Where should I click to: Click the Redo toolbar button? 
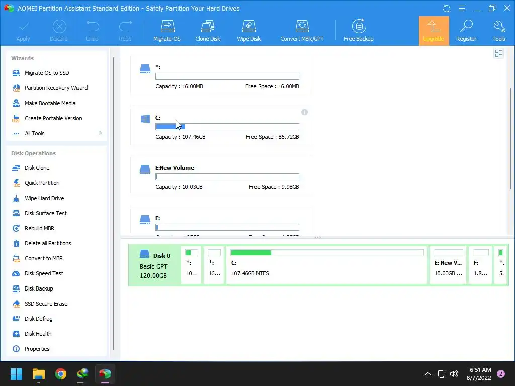tap(125, 31)
